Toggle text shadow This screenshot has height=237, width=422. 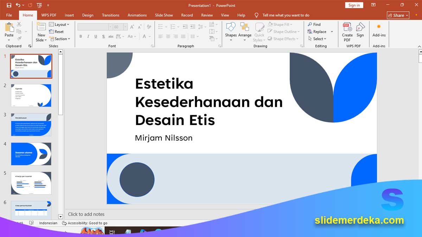tap(103, 36)
